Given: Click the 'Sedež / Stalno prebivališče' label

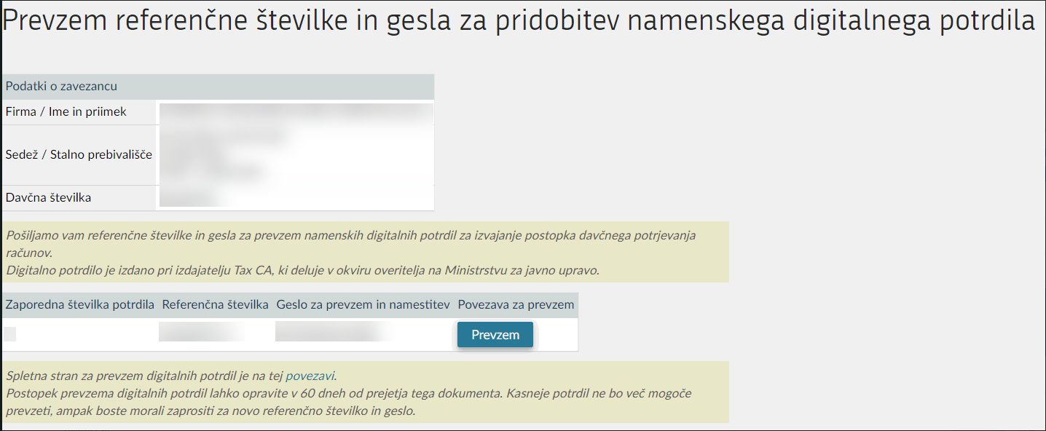Looking at the screenshot, I should coord(79,154).
